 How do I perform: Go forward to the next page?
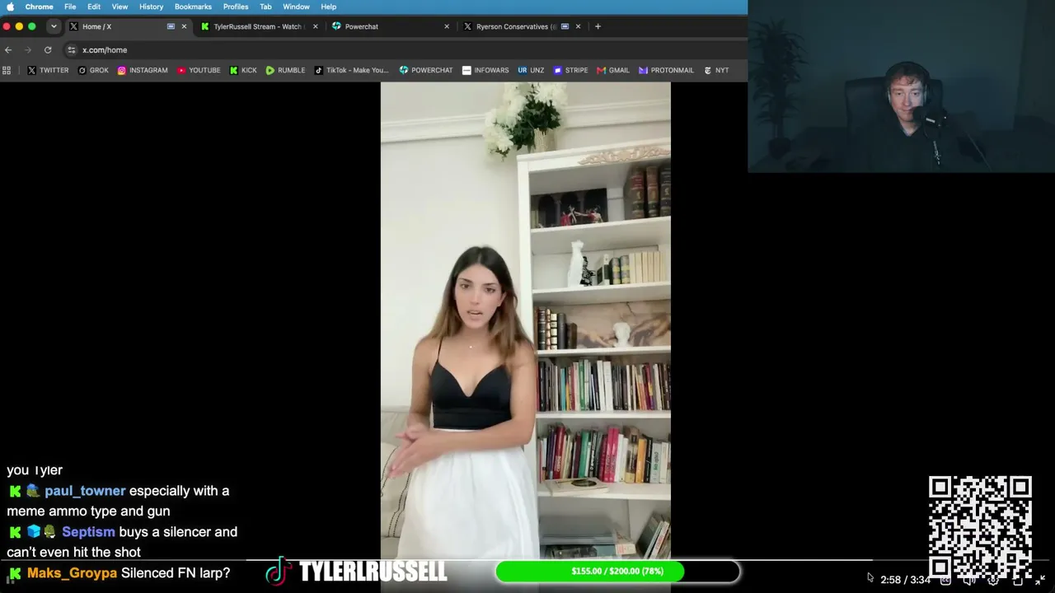[x=28, y=50]
